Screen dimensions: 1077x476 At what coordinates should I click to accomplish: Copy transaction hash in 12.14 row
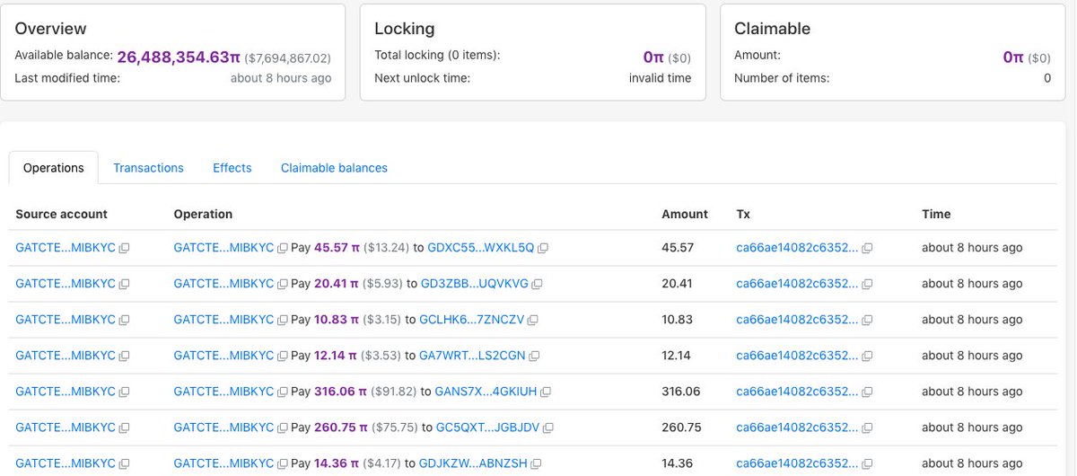[x=868, y=356]
